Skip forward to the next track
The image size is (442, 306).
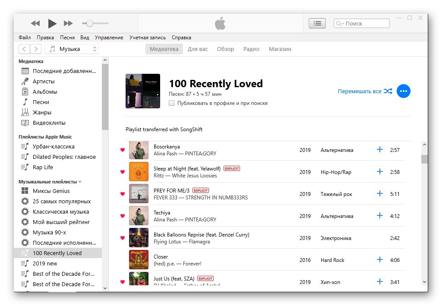[x=68, y=23]
